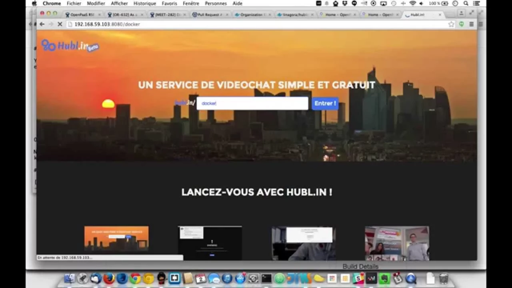Click the third videochat thumbnail
Image resolution: width=512 pixels, height=288 pixels.
pyautogui.click(x=304, y=243)
